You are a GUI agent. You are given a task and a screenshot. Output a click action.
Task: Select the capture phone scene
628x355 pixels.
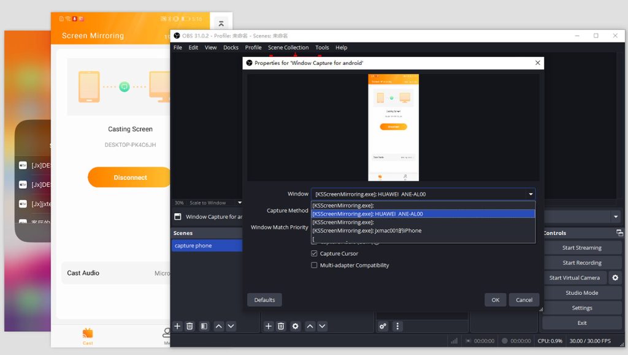(x=207, y=245)
